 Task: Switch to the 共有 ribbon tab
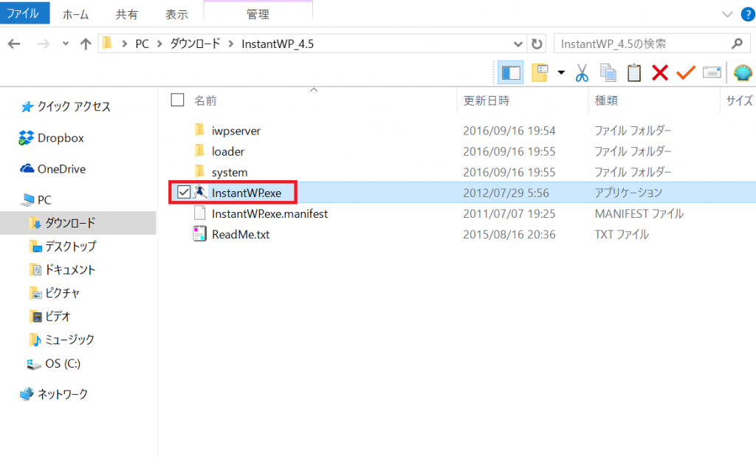(x=126, y=15)
